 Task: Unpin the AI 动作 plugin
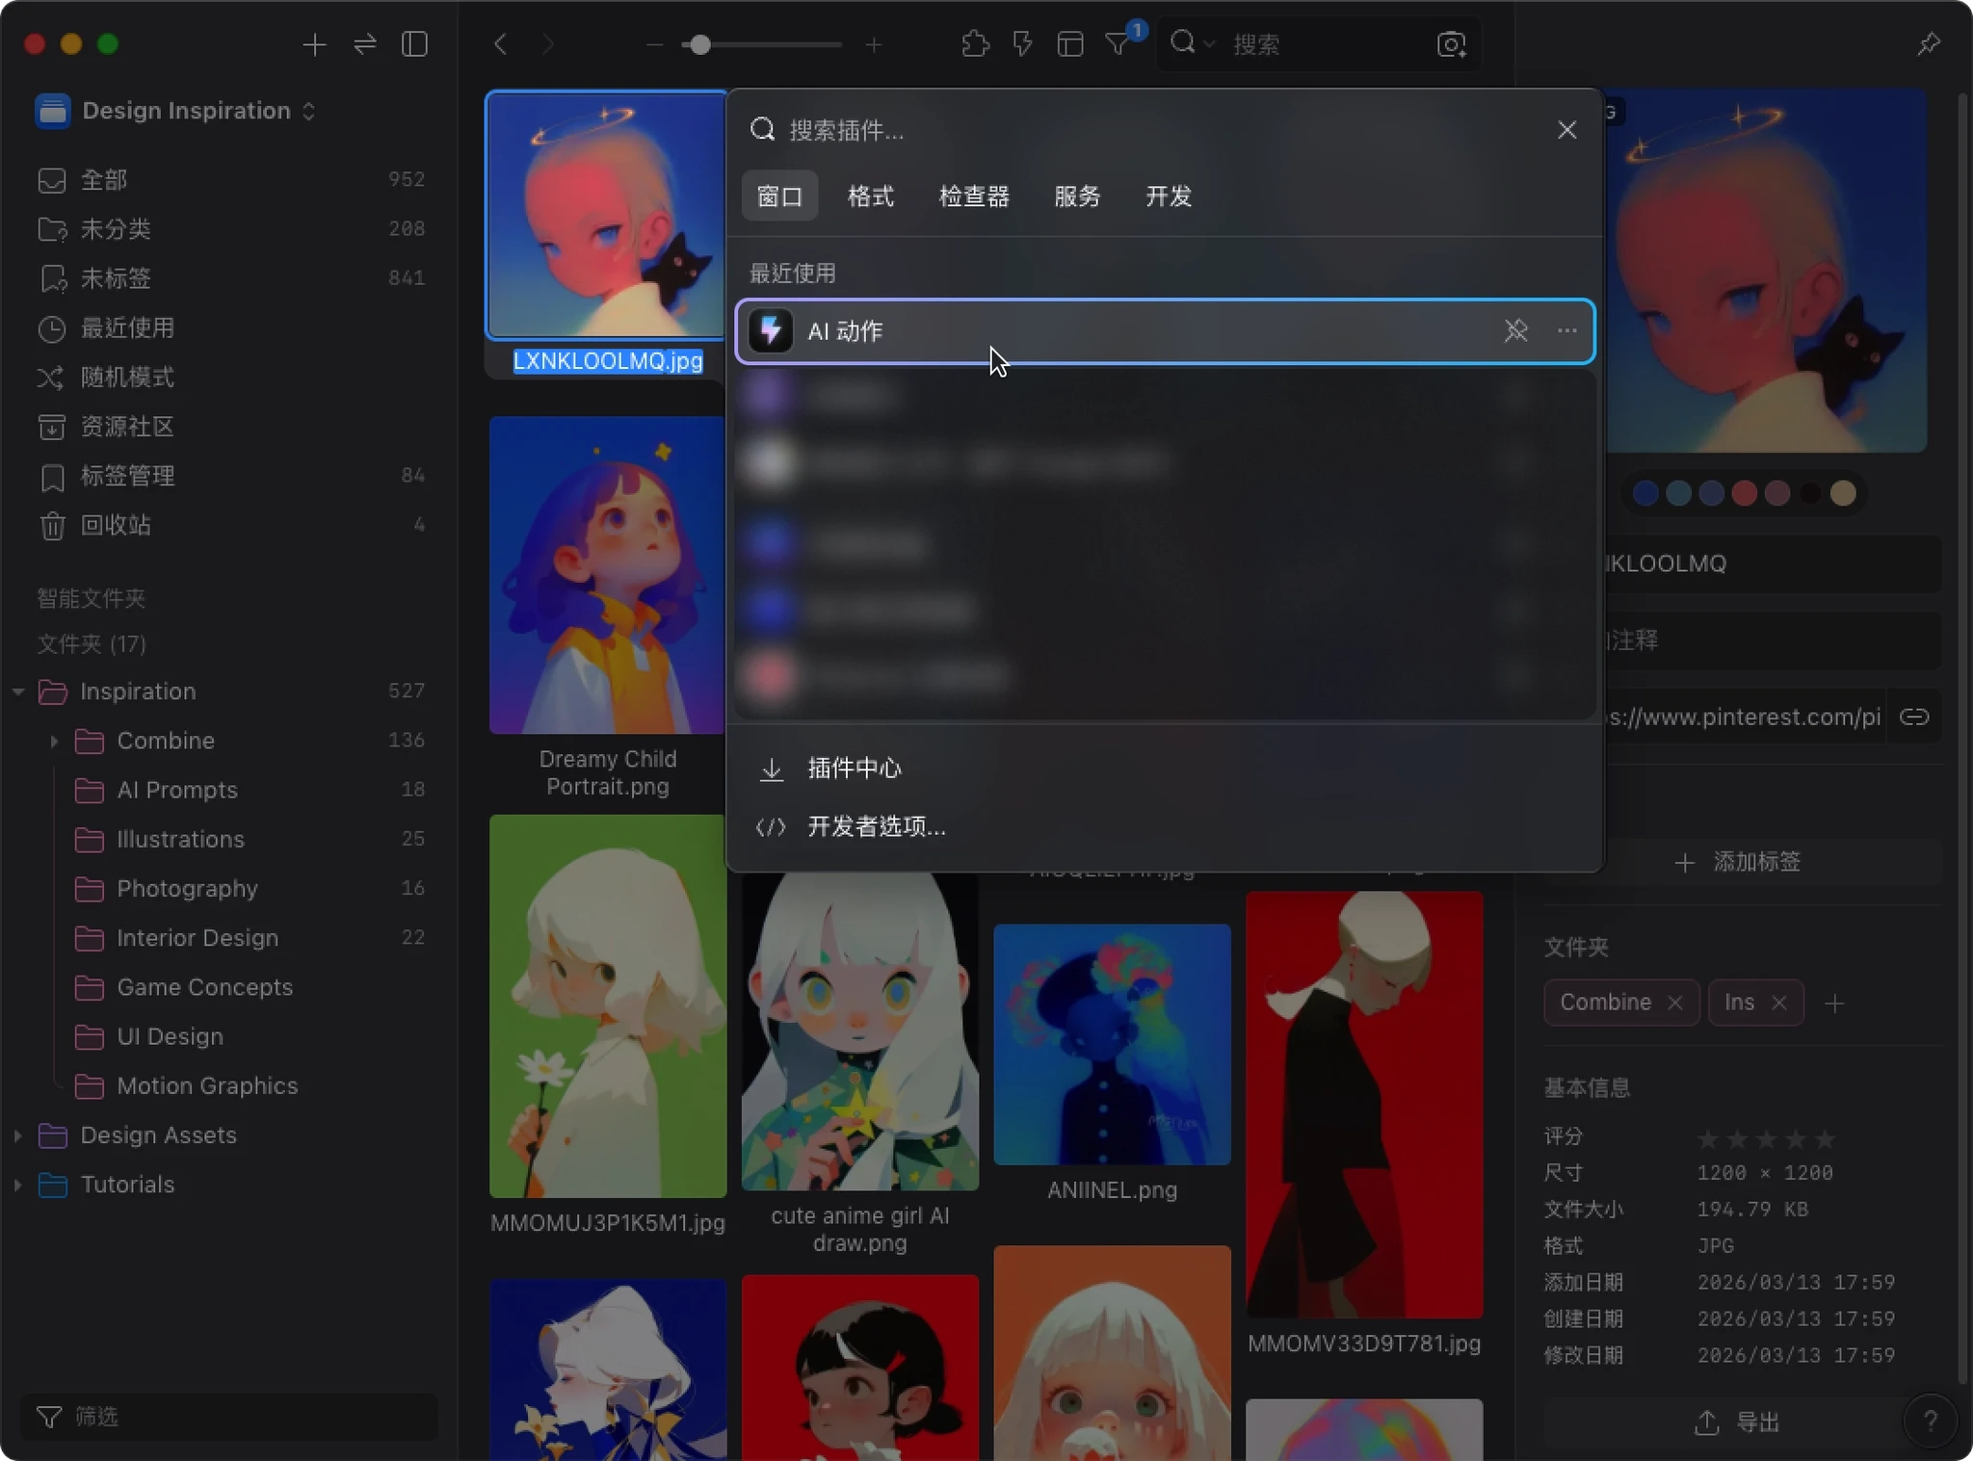tap(1515, 331)
